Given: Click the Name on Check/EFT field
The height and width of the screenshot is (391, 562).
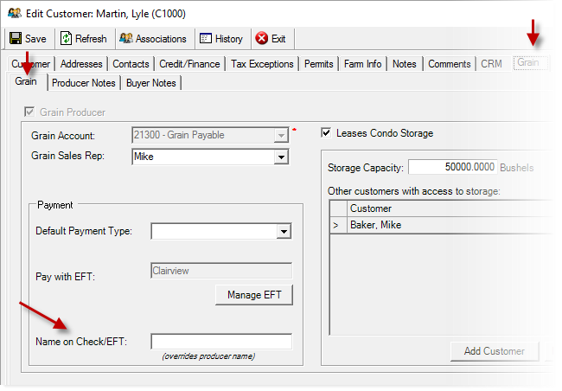Looking at the screenshot, I should click(221, 341).
